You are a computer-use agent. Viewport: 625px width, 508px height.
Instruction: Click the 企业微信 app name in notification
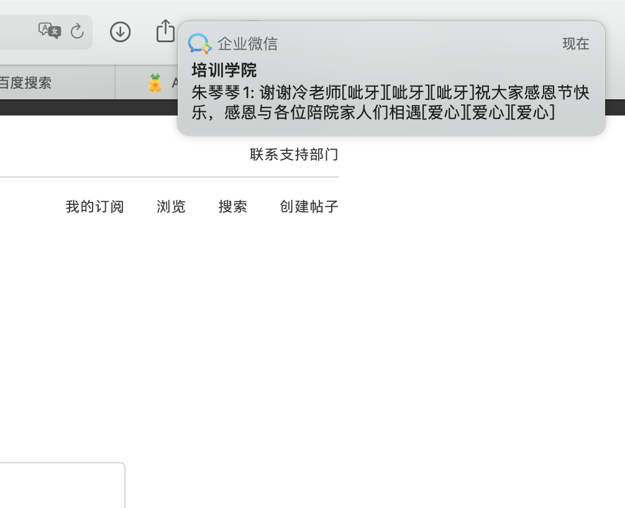tap(247, 43)
